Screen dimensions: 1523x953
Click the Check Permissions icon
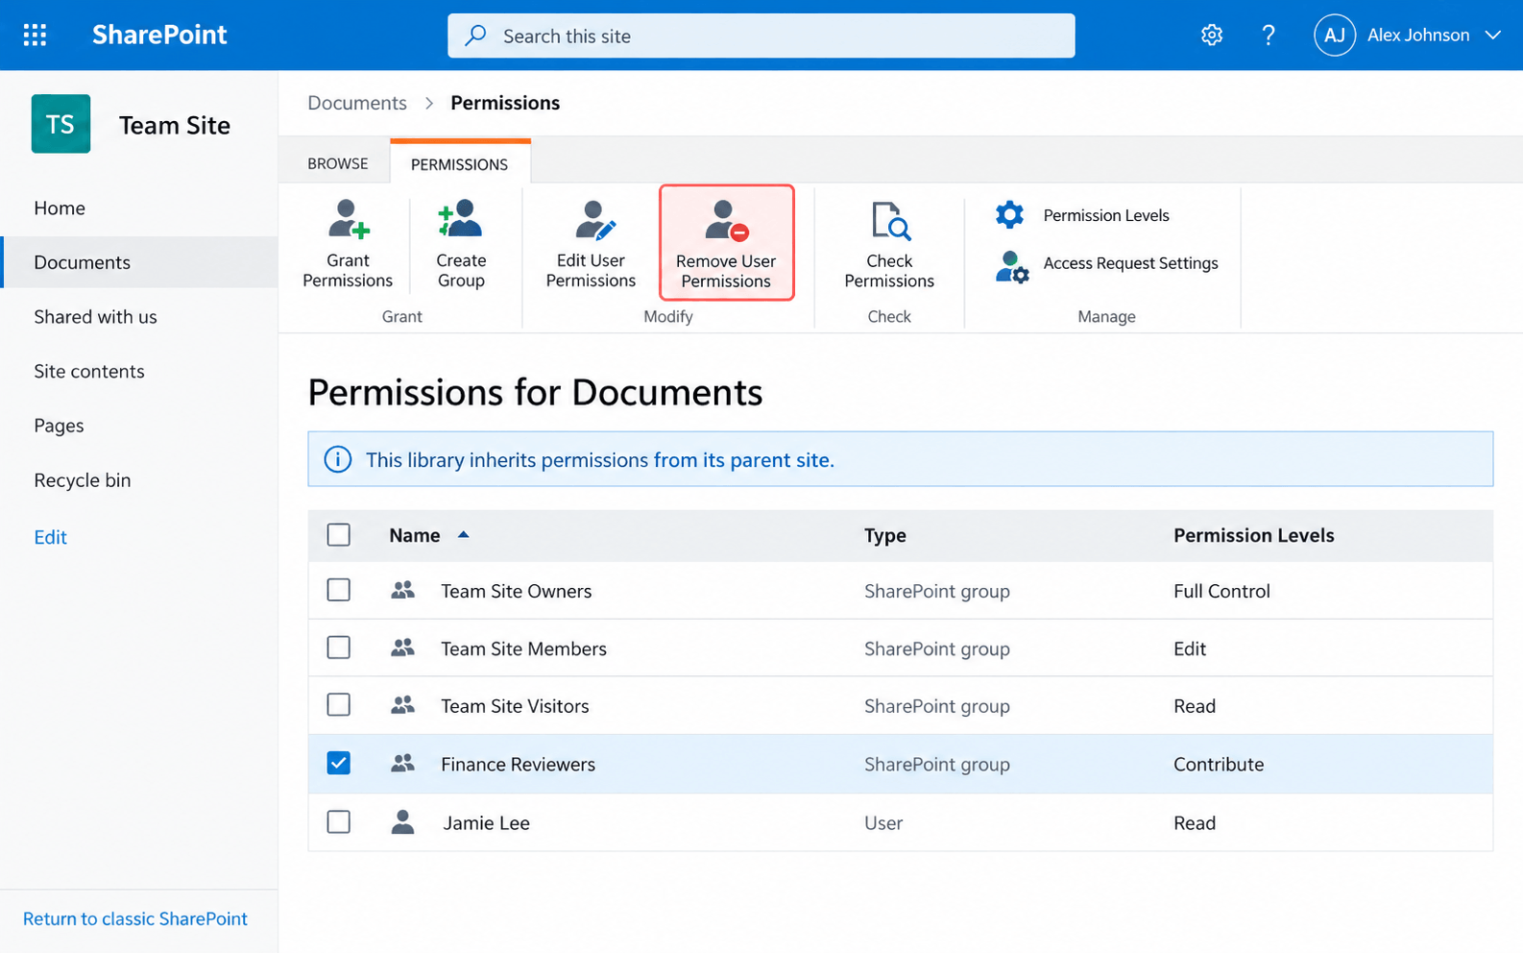[x=890, y=221]
